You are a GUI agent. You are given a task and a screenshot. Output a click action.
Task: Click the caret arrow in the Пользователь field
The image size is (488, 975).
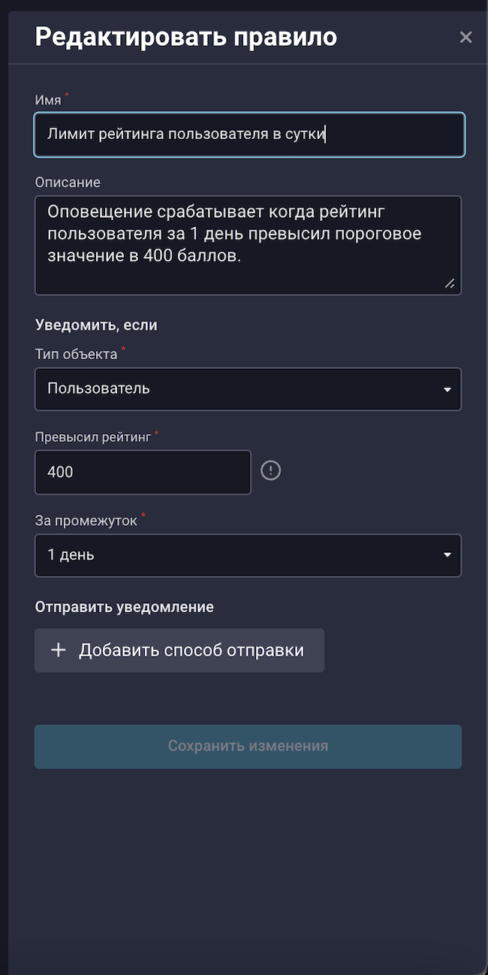(447, 390)
